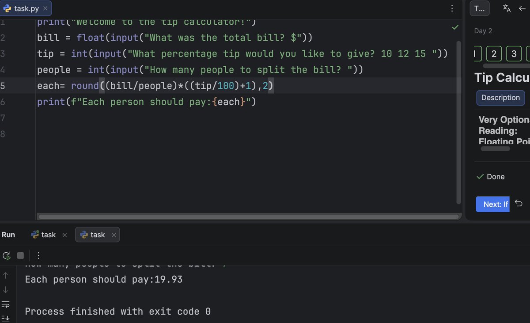Click the reset task undo icon
This screenshot has height=323, width=530.
[x=519, y=203]
